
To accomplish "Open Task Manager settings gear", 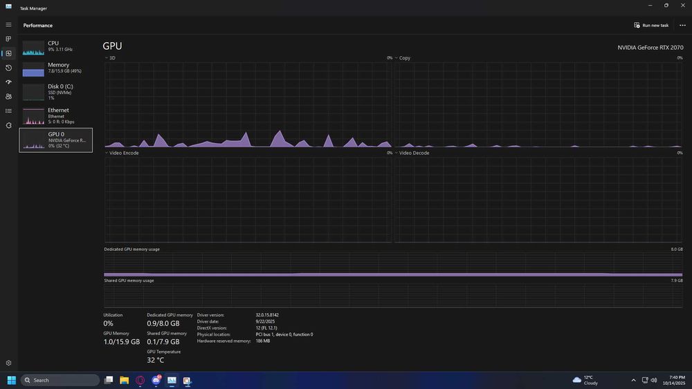I will (8, 363).
